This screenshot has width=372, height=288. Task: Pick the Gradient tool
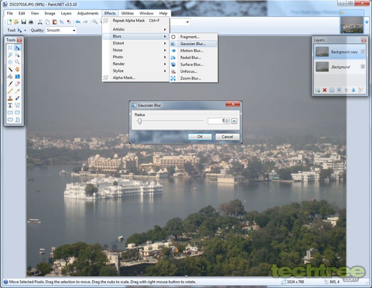coord(17,76)
